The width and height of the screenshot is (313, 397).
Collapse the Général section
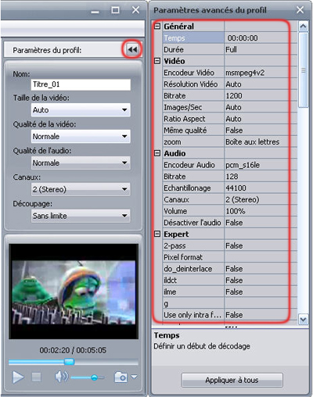pos(157,26)
